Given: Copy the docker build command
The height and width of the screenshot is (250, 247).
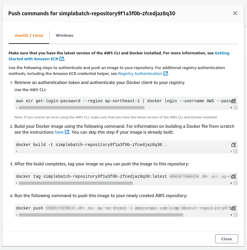Looking at the screenshot, I should [x=233, y=145].
